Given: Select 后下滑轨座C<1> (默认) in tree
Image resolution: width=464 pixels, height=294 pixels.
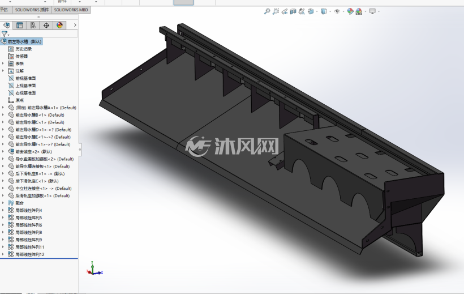Looking at the screenshot, I should [x=37, y=181].
